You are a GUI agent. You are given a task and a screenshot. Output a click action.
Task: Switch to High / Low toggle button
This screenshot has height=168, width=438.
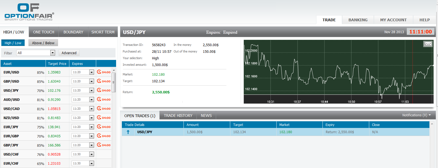(13, 43)
